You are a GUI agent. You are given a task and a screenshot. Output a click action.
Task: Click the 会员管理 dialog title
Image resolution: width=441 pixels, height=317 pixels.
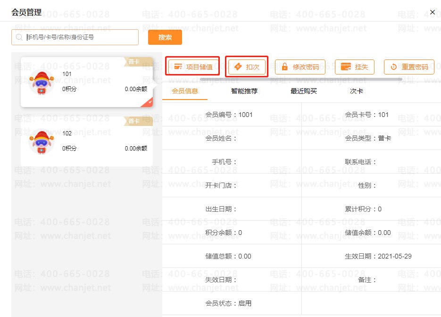(x=26, y=12)
